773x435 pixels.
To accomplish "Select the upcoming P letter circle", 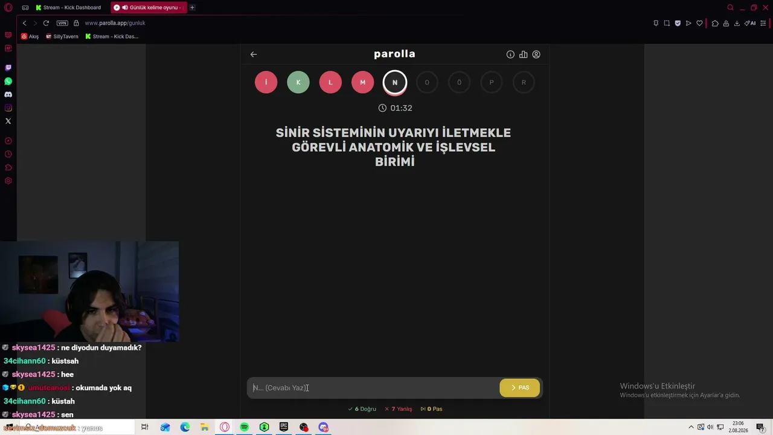I will 492,82.
